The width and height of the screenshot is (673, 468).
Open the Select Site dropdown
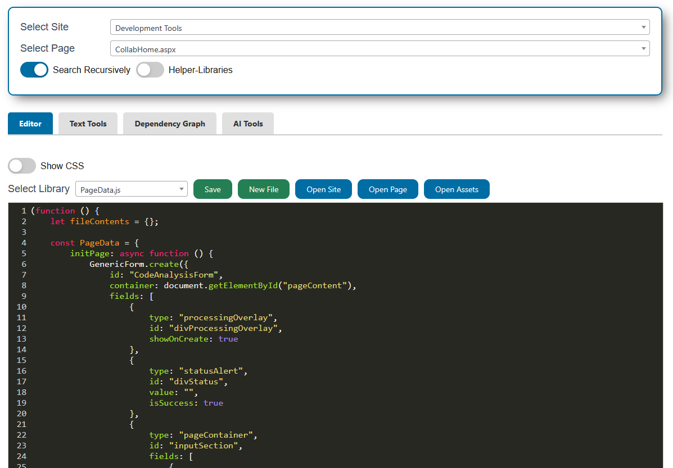380,28
